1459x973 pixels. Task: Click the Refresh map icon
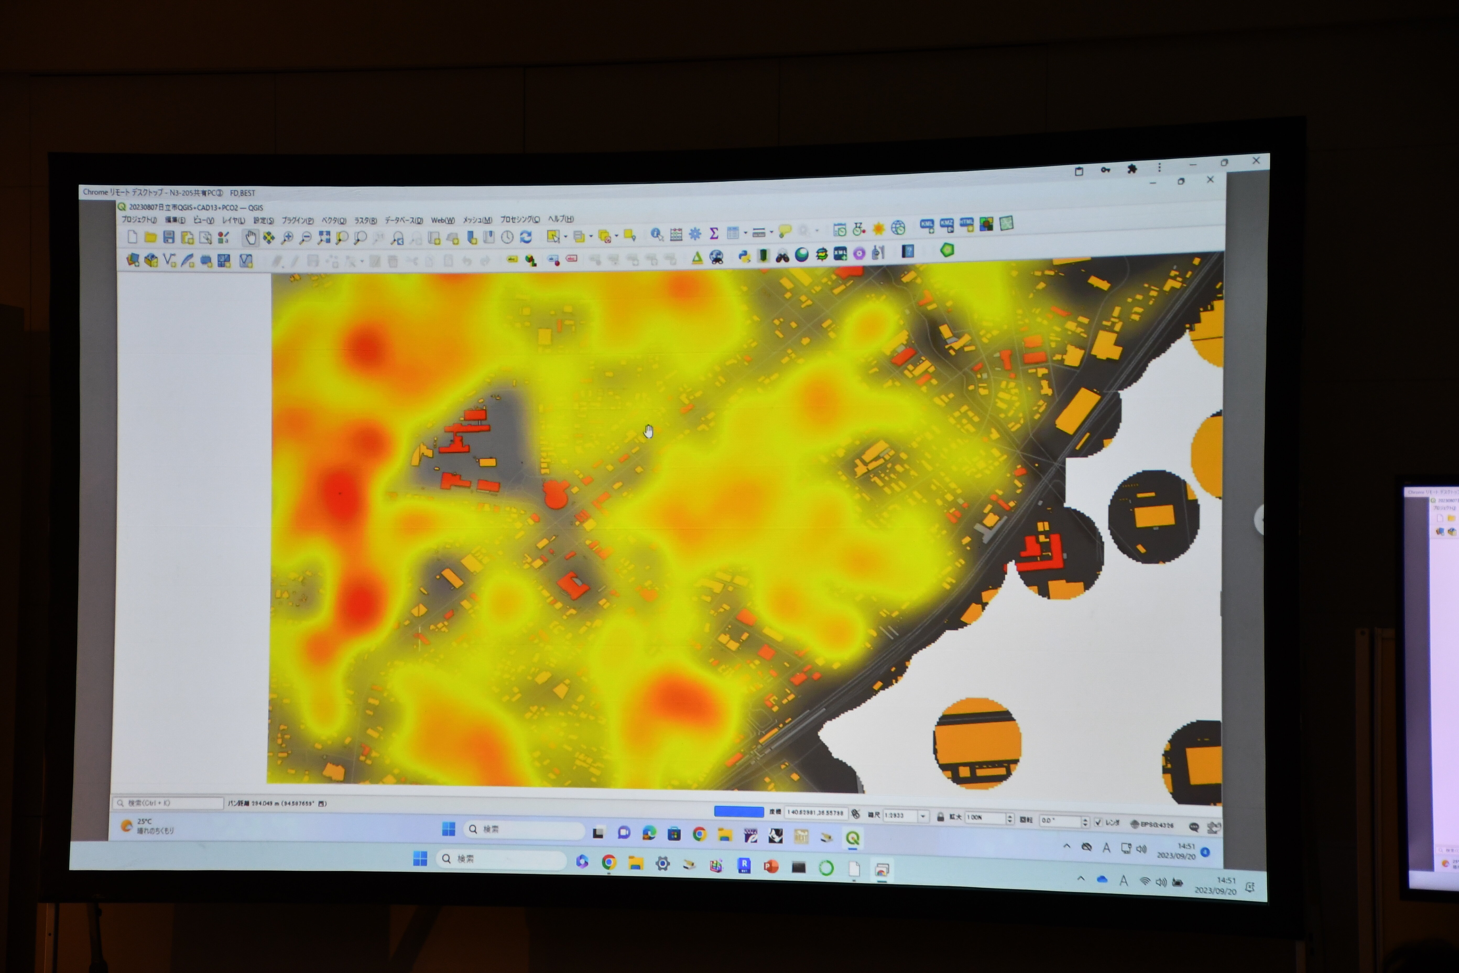tap(526, 236)
